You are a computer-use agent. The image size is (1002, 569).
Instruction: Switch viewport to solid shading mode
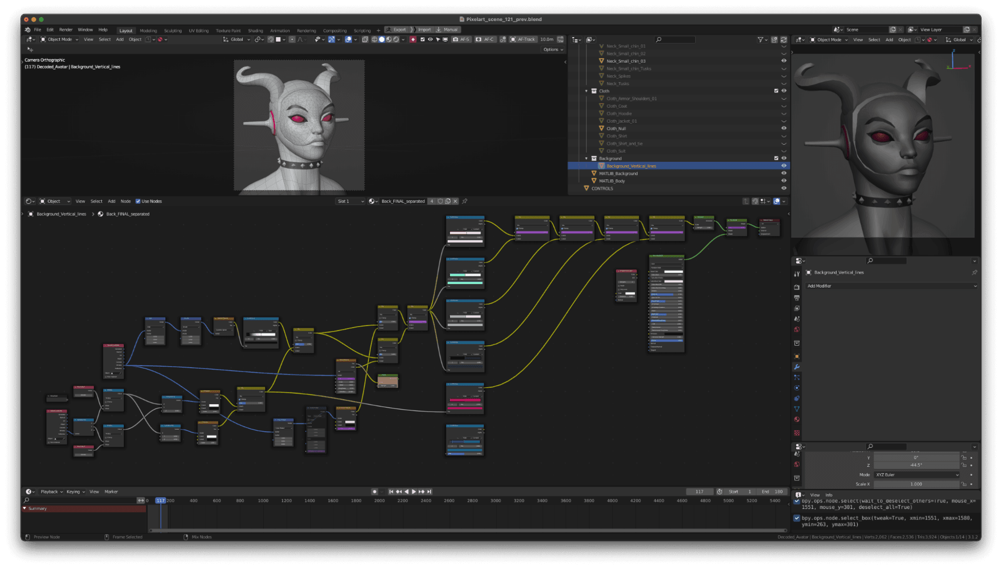[x=381, y=40]
